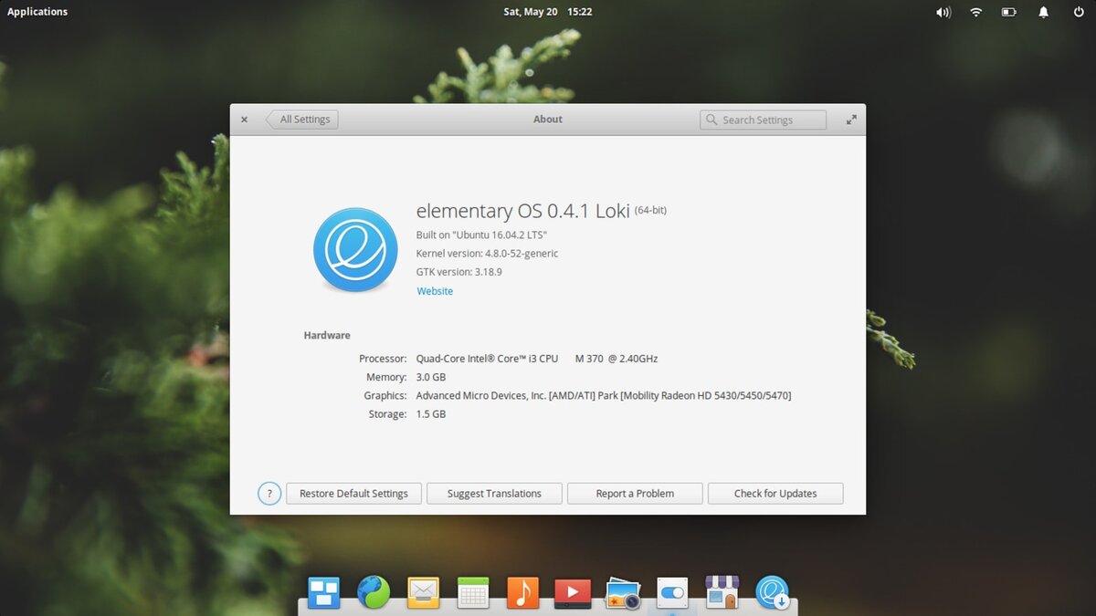The image size is (1096, 616).
Task: Click the (64-bit) label
Action: click(x=650, y=210)
